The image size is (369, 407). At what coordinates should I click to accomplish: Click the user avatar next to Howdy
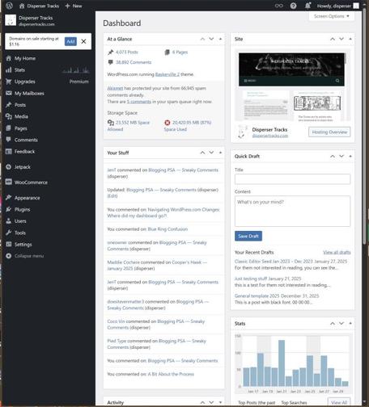[x=356, y=6]
